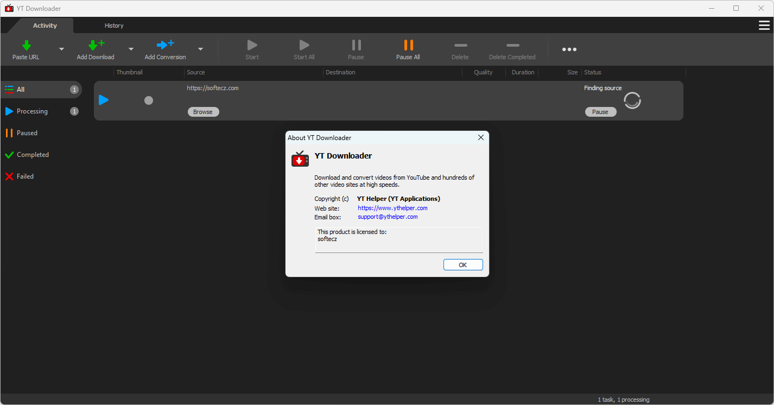This screenshot has width=774, height=405.
Task: Open the hamburger menu icon
Action: tap(764, 26)
